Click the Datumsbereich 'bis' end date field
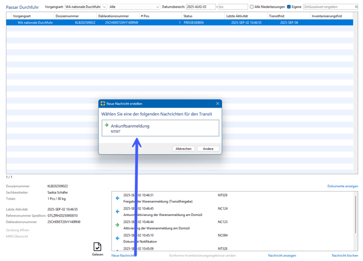This screenshot has width=363, height=261. coord(233,7)
